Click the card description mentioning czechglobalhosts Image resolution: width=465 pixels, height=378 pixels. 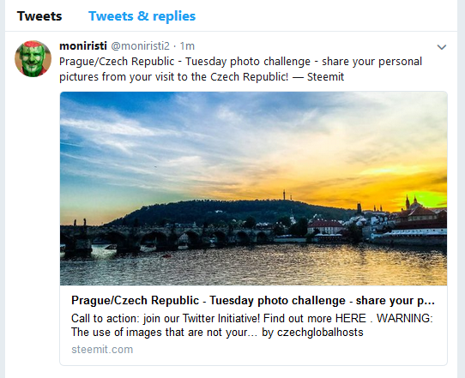(x=252, y=325)
